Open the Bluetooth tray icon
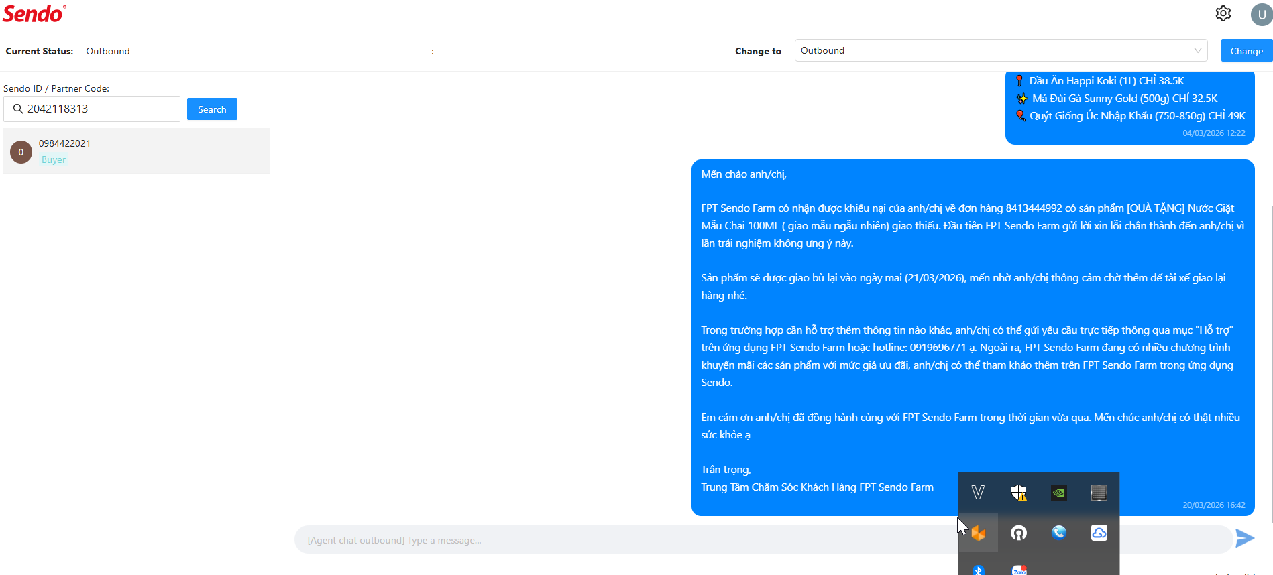Screen dimensions: 1273x575 [x=979, y=570]
